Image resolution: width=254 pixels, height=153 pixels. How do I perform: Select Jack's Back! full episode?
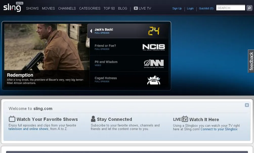pos(128,31)
